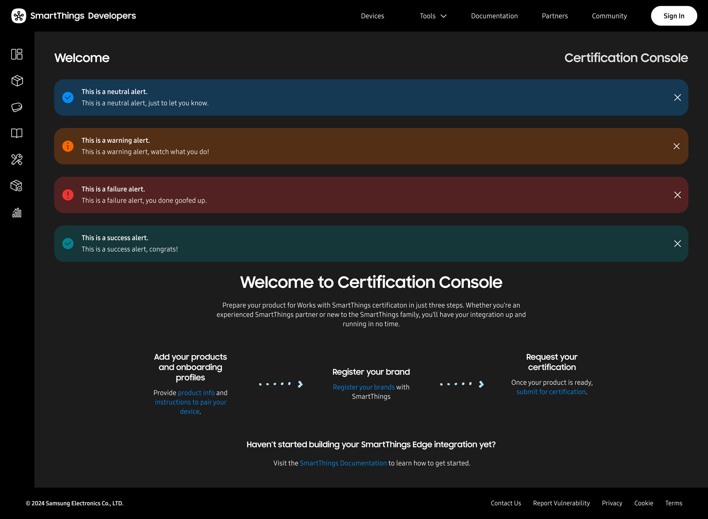
Task: Click the 'This is a success alert.' heading
Action: click(x=115, y=238)
